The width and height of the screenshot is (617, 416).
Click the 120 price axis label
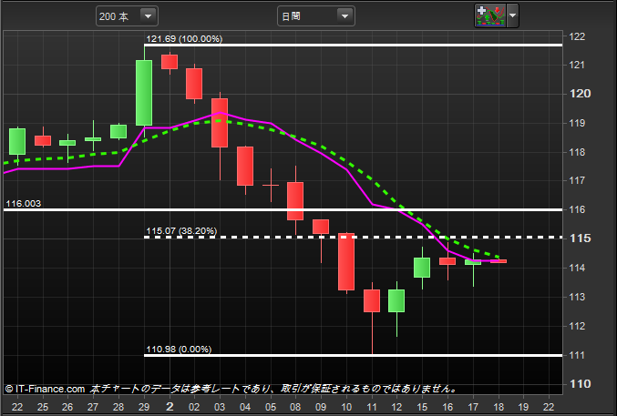(x=580, y=94)
